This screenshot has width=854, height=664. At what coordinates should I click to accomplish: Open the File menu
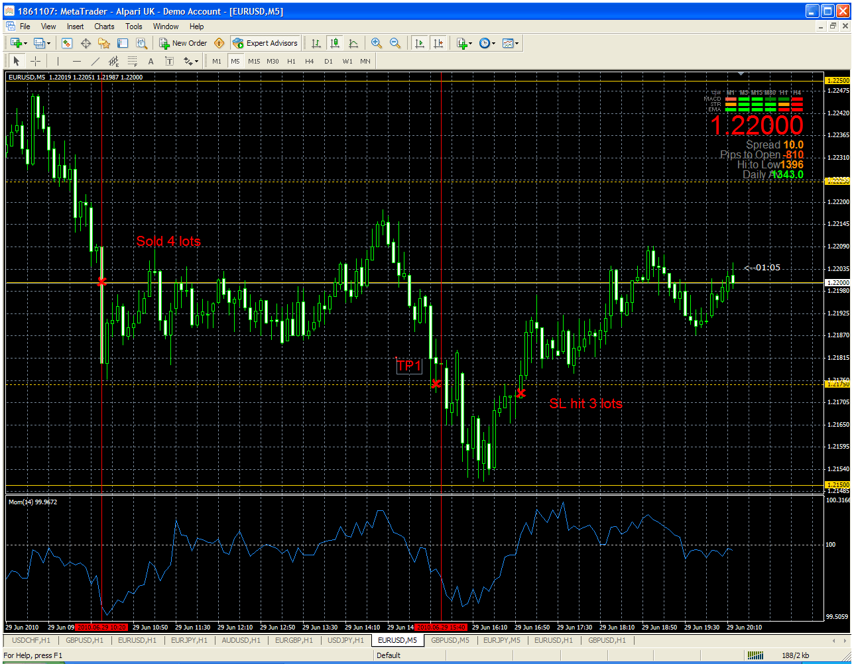pos(25,27)
